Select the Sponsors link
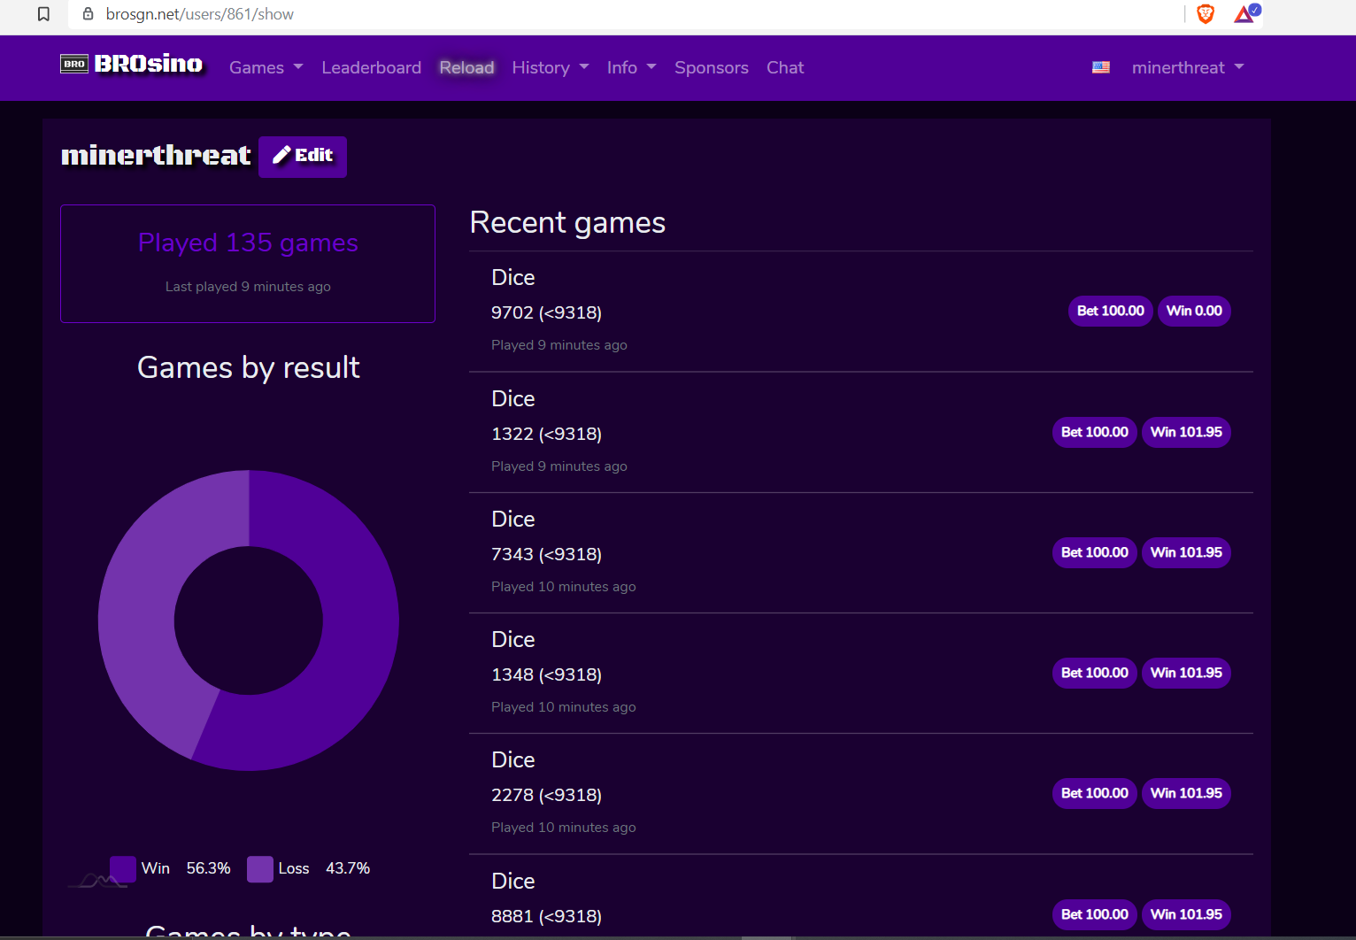Image resolution: width=1356 pixels, height=940 pixels. click(711, 67)
